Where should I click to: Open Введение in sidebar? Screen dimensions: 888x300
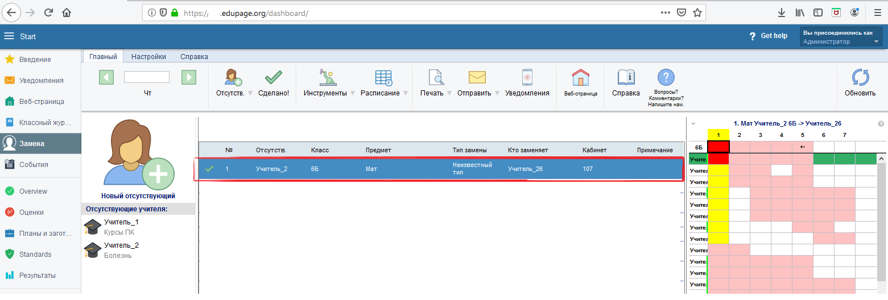[40, 60]
